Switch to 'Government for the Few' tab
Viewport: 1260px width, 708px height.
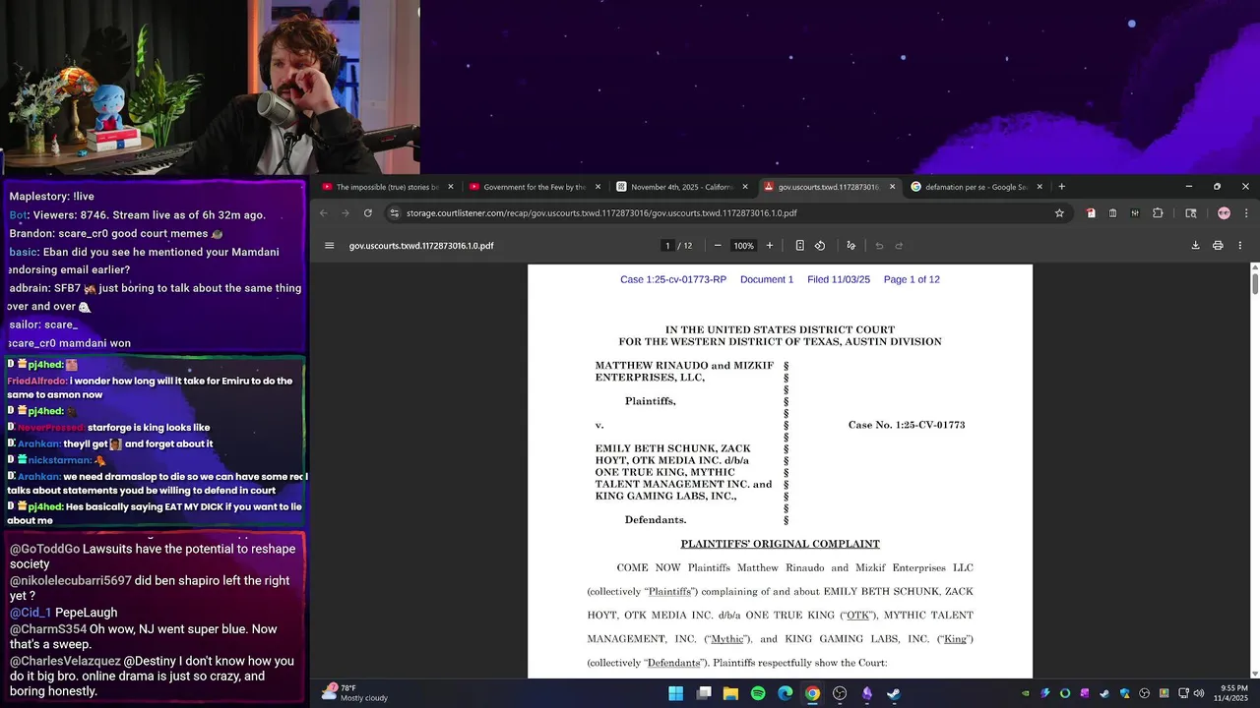(535, 187)
